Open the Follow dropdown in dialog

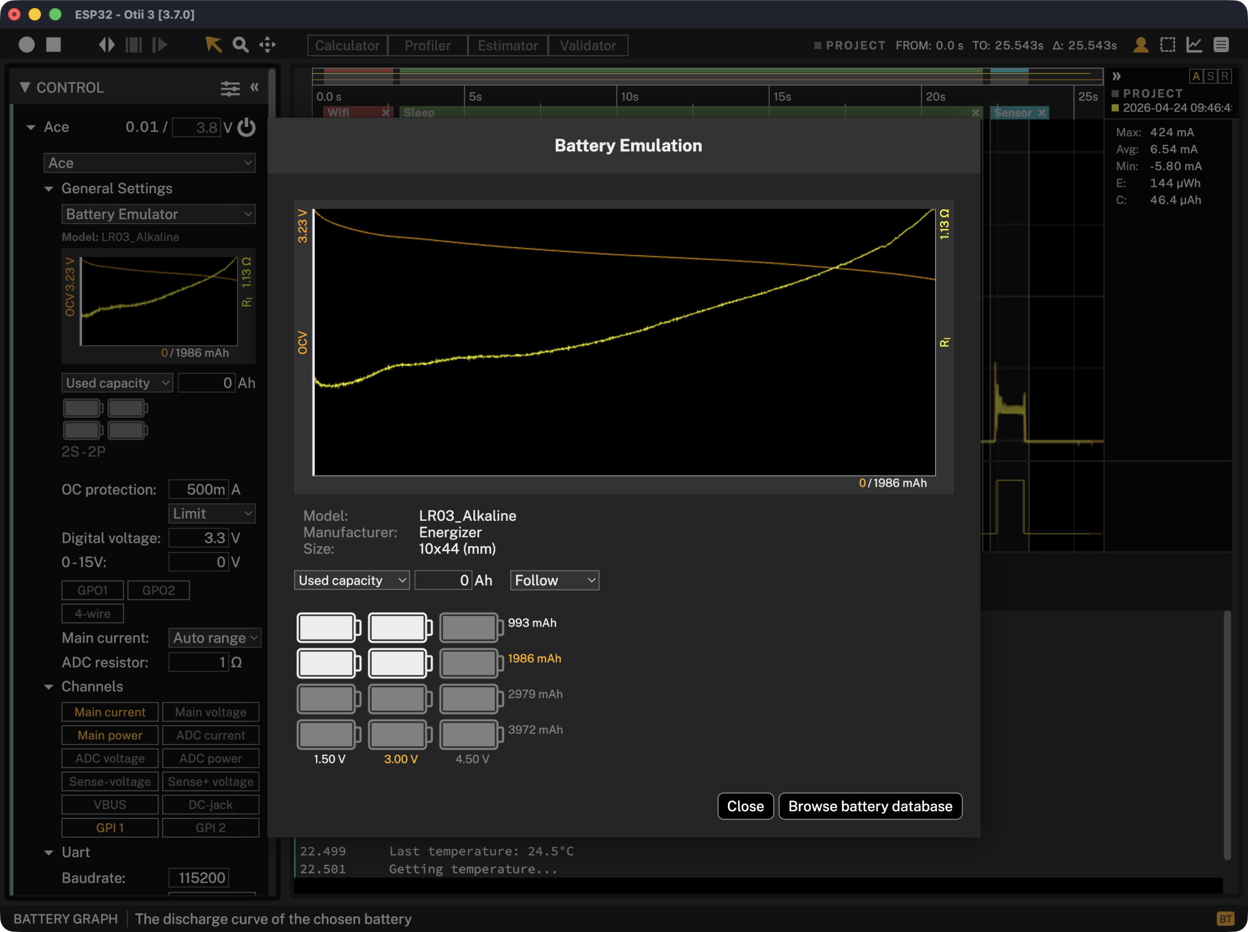[x=555, y=580]
